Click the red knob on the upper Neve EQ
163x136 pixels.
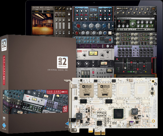pyautogui.click(x=78, y=26)
